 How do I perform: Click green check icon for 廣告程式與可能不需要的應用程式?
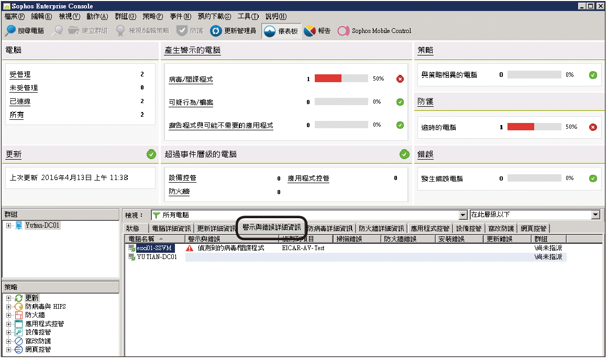click(x=400, y=125)
